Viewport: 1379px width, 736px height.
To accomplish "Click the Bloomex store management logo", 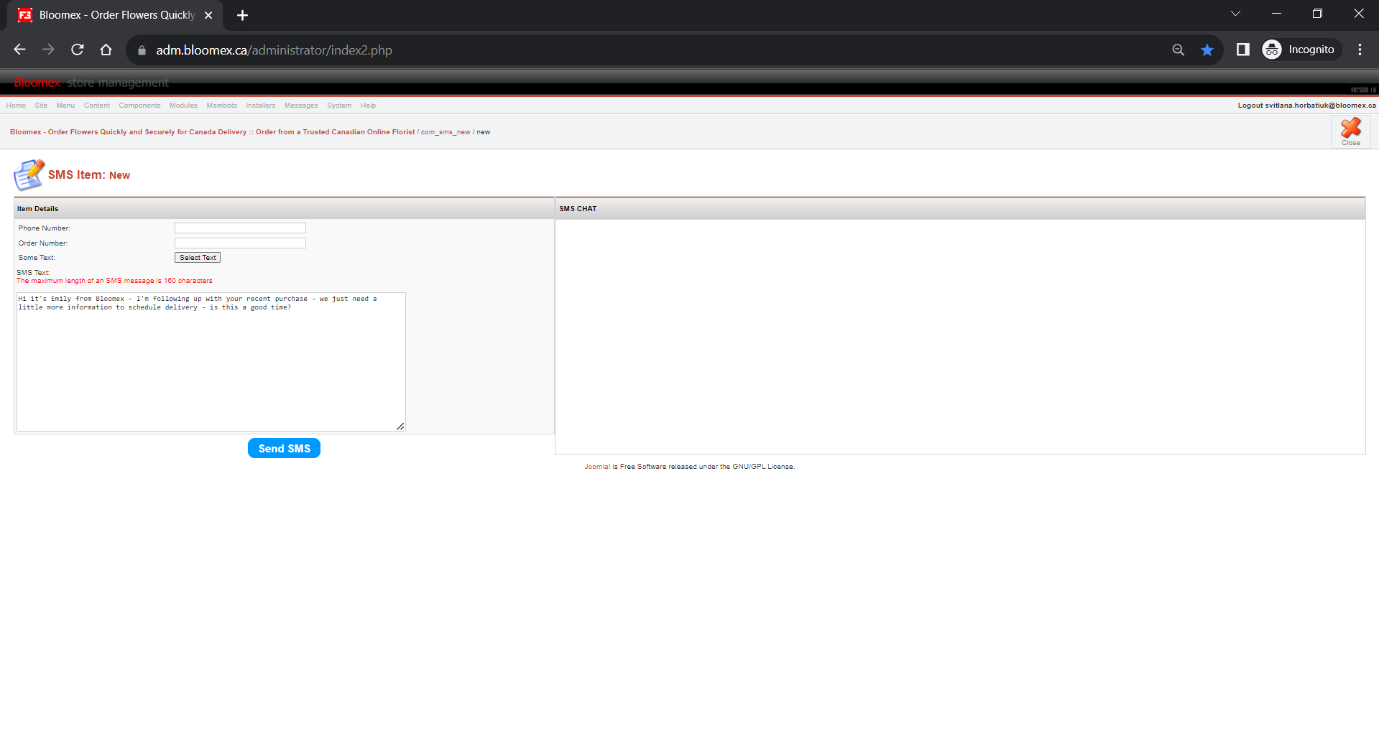I will (91, 83).
